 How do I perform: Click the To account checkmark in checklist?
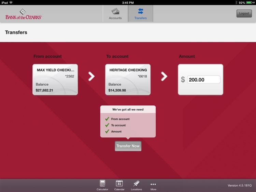pyautogui.click(x=107, y=125)
